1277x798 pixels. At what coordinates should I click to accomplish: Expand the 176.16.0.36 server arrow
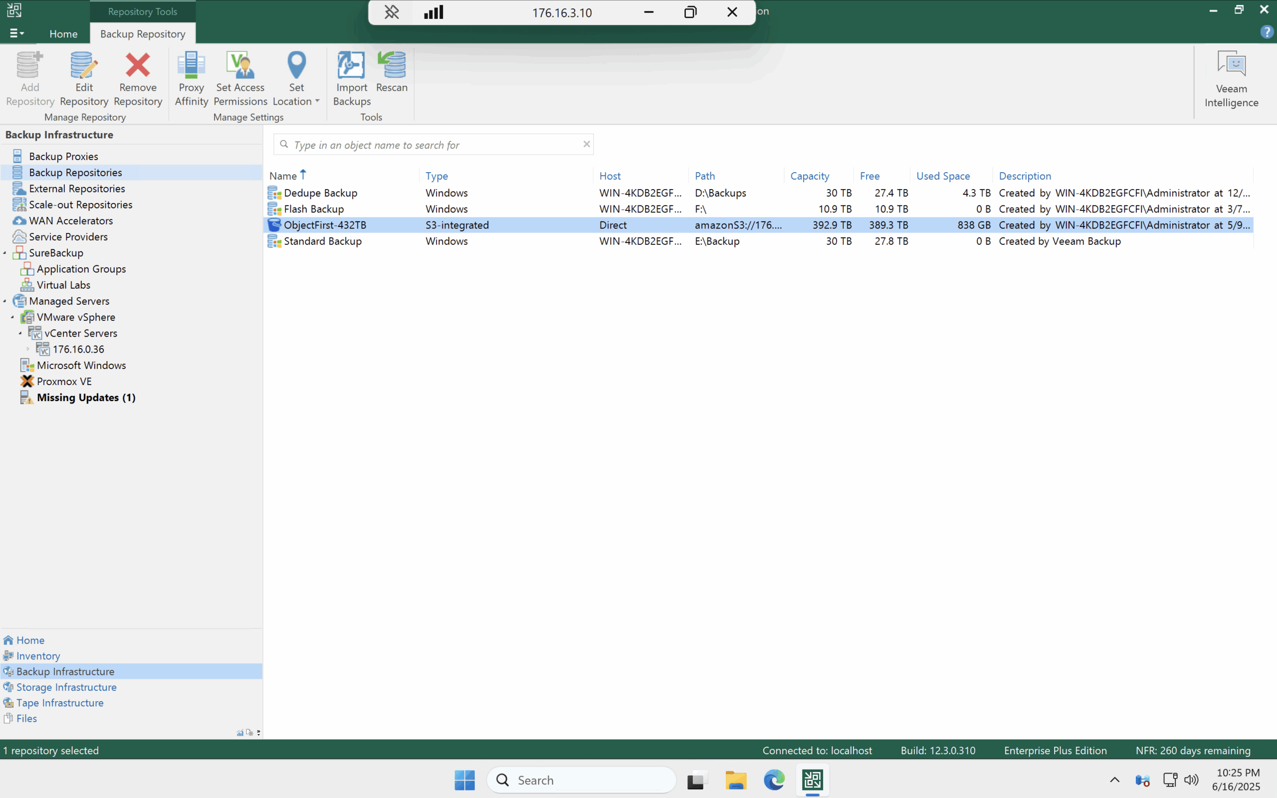click(x=28, y=349)
